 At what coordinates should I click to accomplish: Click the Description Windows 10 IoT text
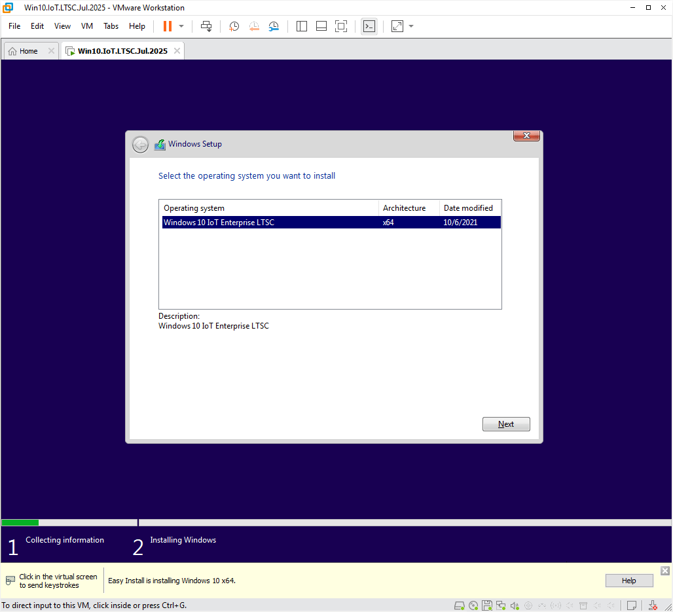pyautogui.click(x=213, y=326)
